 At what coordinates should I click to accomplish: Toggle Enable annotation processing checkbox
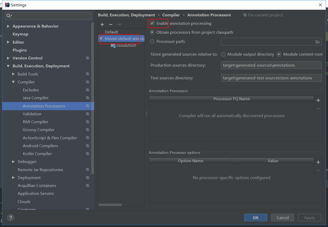(152, 23)
